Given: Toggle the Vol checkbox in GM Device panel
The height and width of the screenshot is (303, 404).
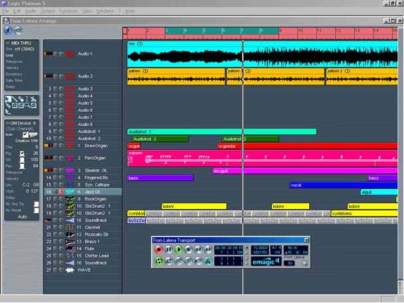Looking at the screenshot, I should click(x=22, y=160).
